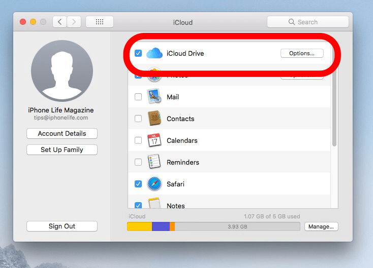Click the iCloud Drive label

tap(185, 53)
